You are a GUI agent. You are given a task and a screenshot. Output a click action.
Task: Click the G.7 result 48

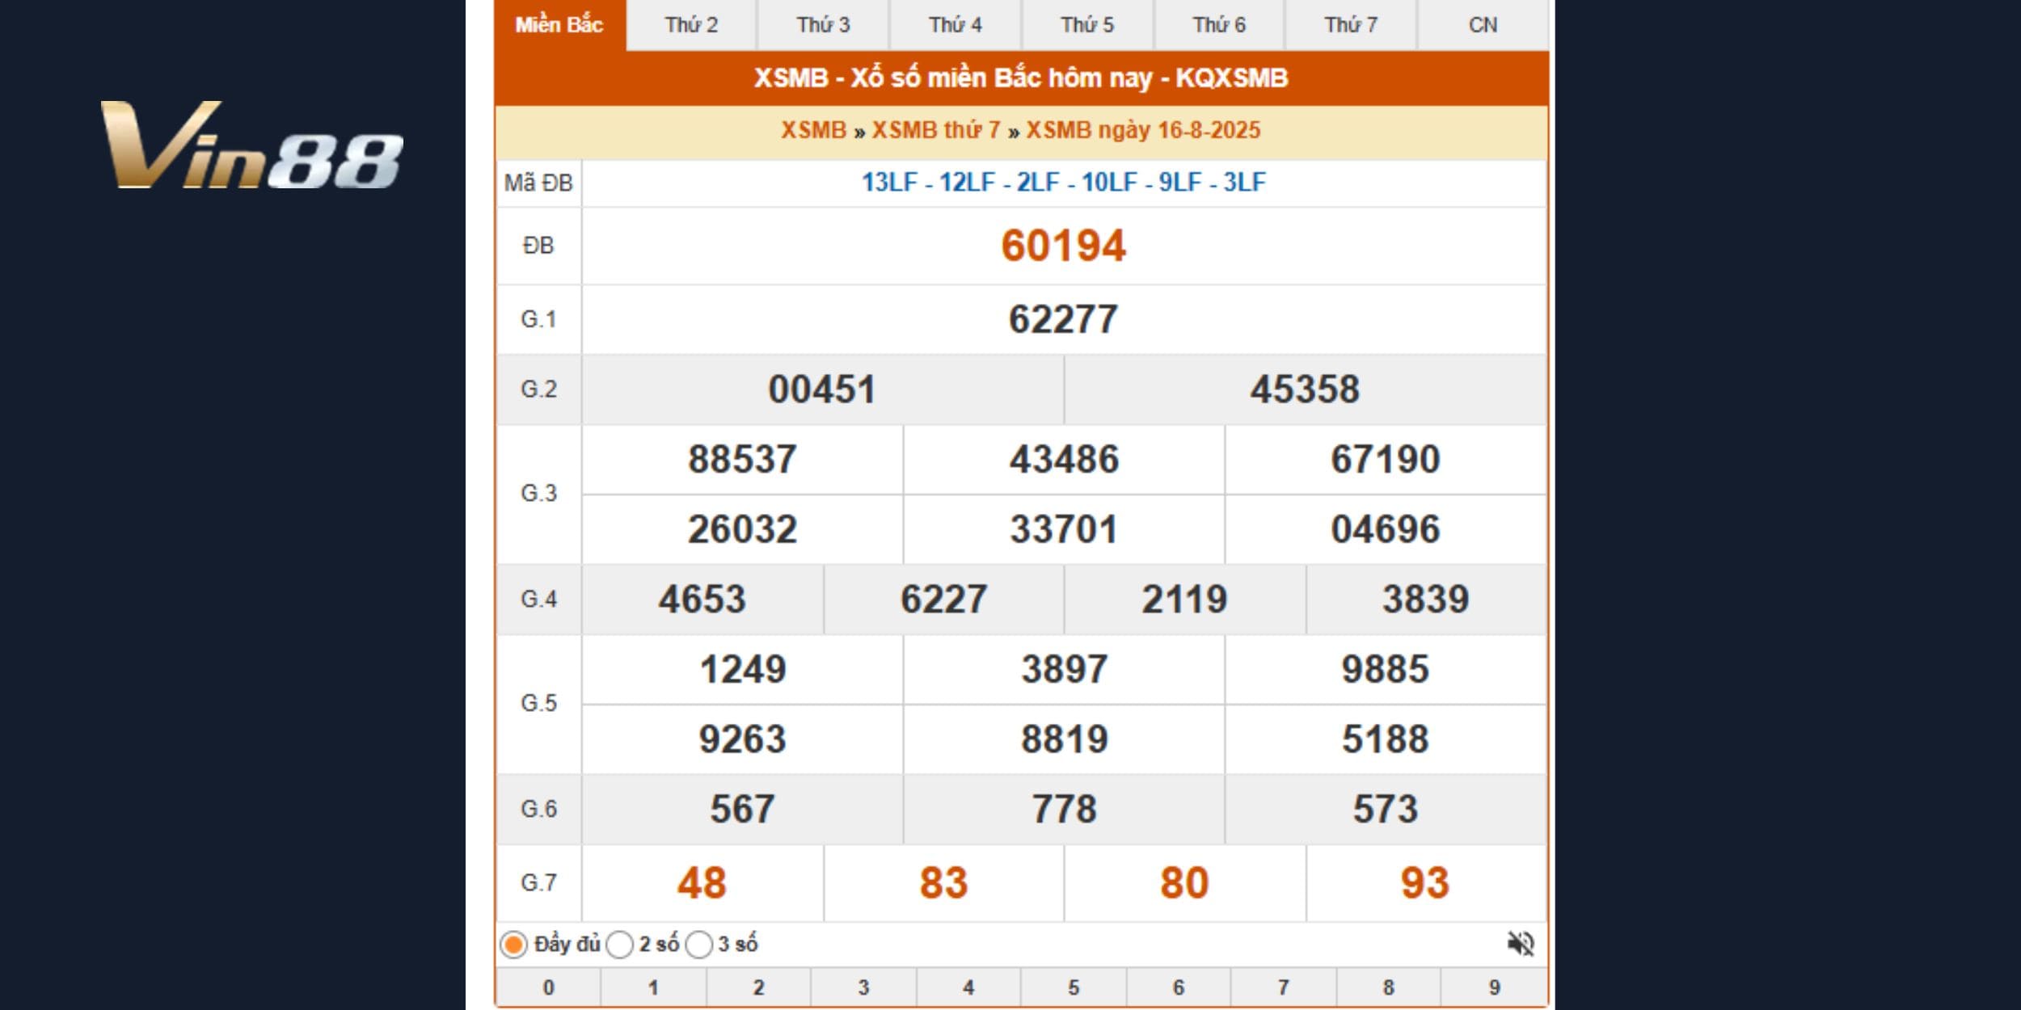coord(702,883)
